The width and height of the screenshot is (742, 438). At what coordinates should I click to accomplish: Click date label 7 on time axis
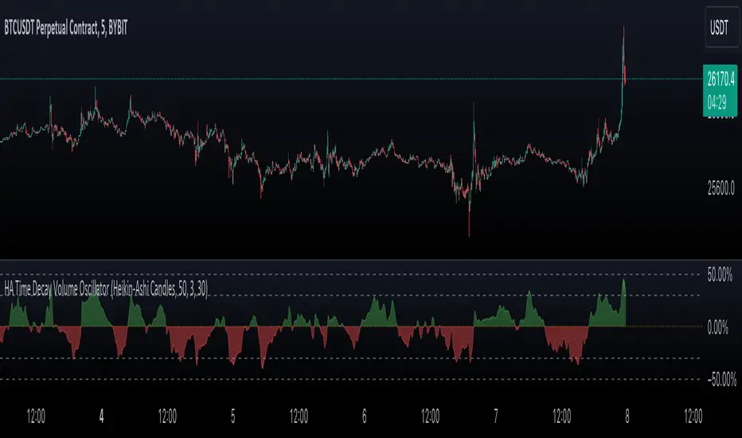[495, 416]
